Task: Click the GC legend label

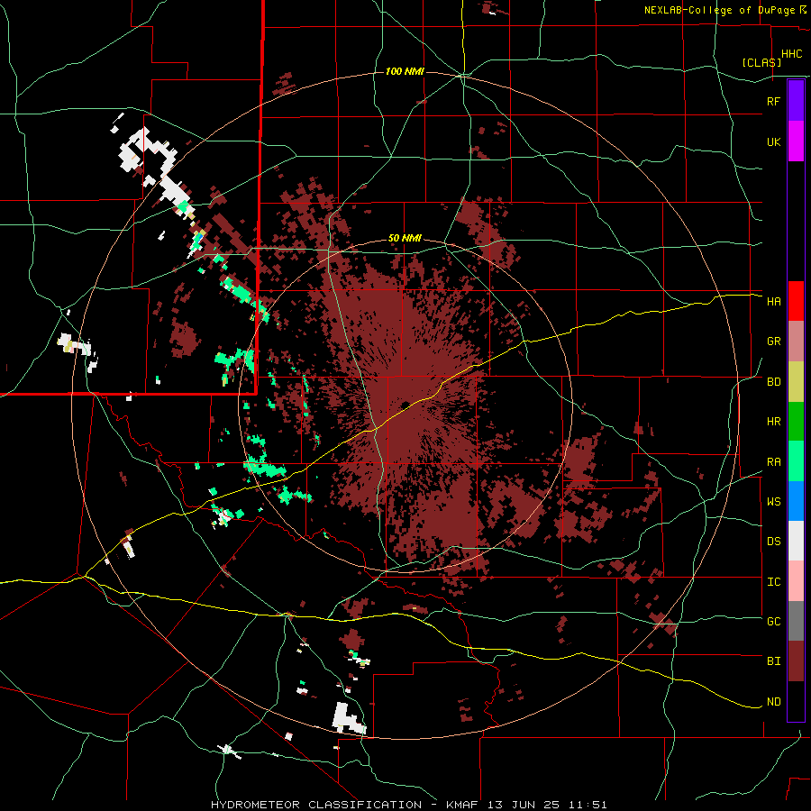Action: click(x=773, y=622)
